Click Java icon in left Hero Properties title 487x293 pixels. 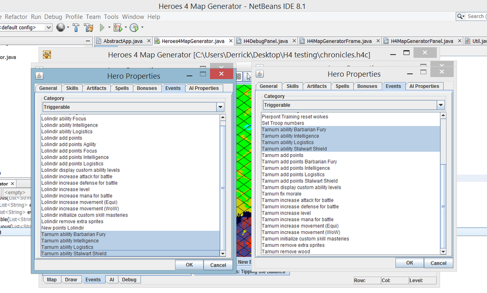pos(39,76)
